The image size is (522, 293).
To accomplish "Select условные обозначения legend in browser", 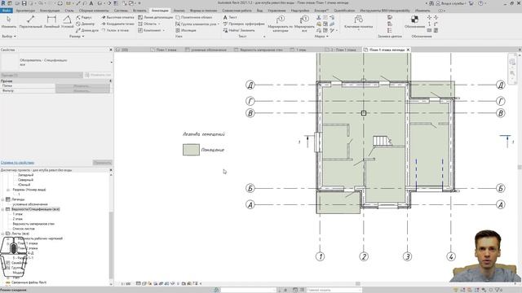I will pos(30,204).
